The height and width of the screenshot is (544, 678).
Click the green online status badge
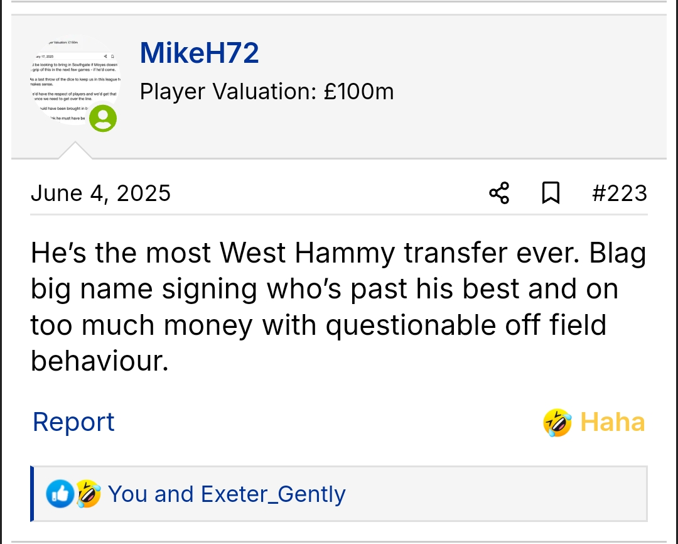tap(102, 118)
